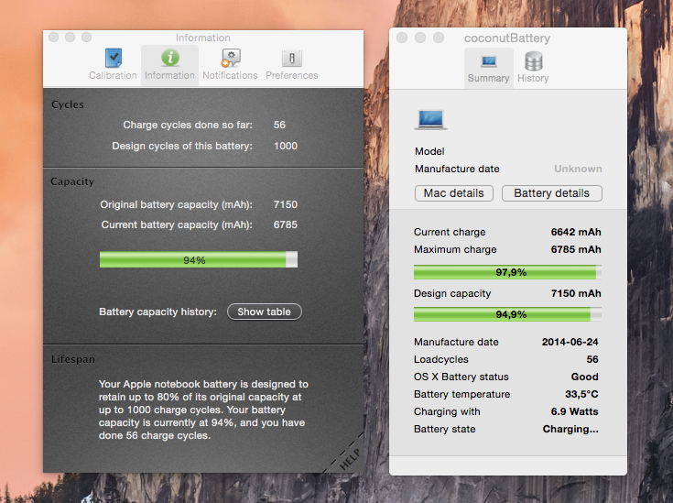Image resolution: width=673 pixels, height=503 pixels.
Task: Close the coconutBattery window
Action: coord(402,38)
